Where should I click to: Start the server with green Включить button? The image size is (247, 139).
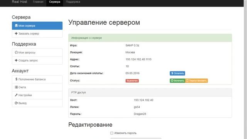pyautogui.click(x=178, y=81)
